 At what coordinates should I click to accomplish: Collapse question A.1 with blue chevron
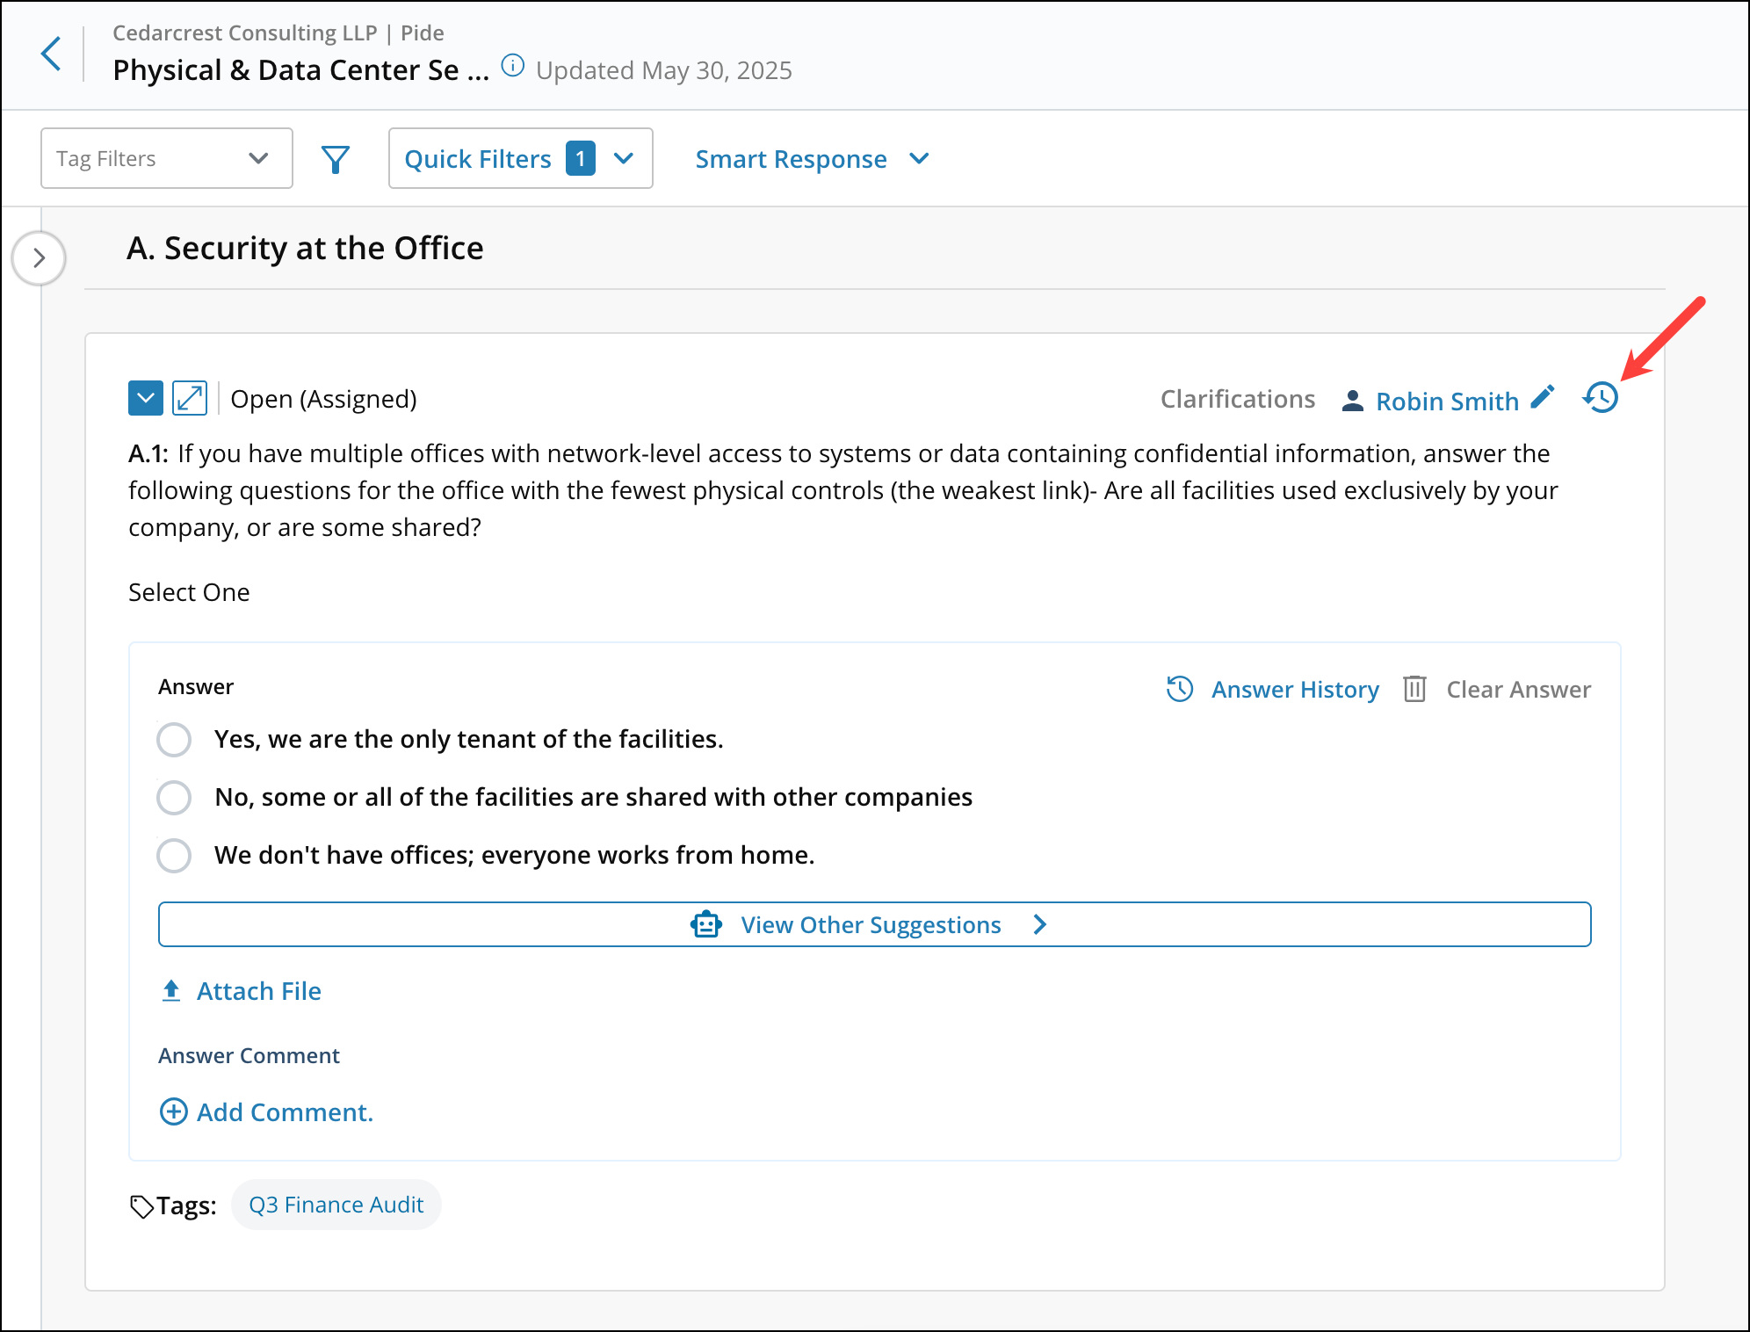point(146,398)
